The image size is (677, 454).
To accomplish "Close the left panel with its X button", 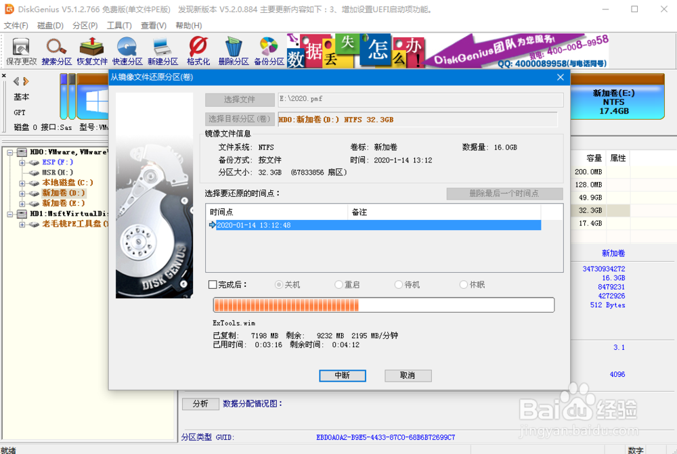I will tap(4, 76).
